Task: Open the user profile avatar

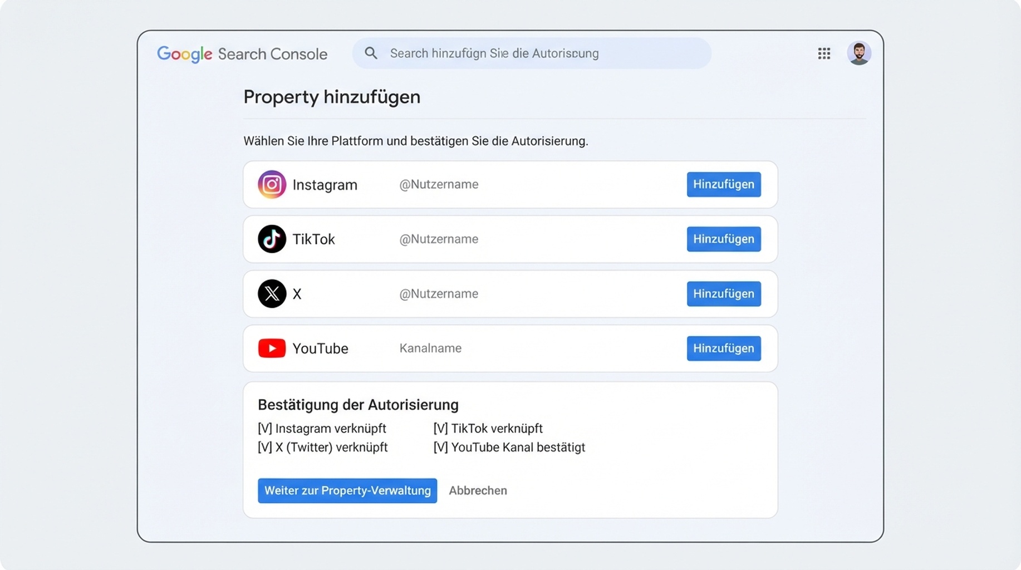Action: (859, 53)
